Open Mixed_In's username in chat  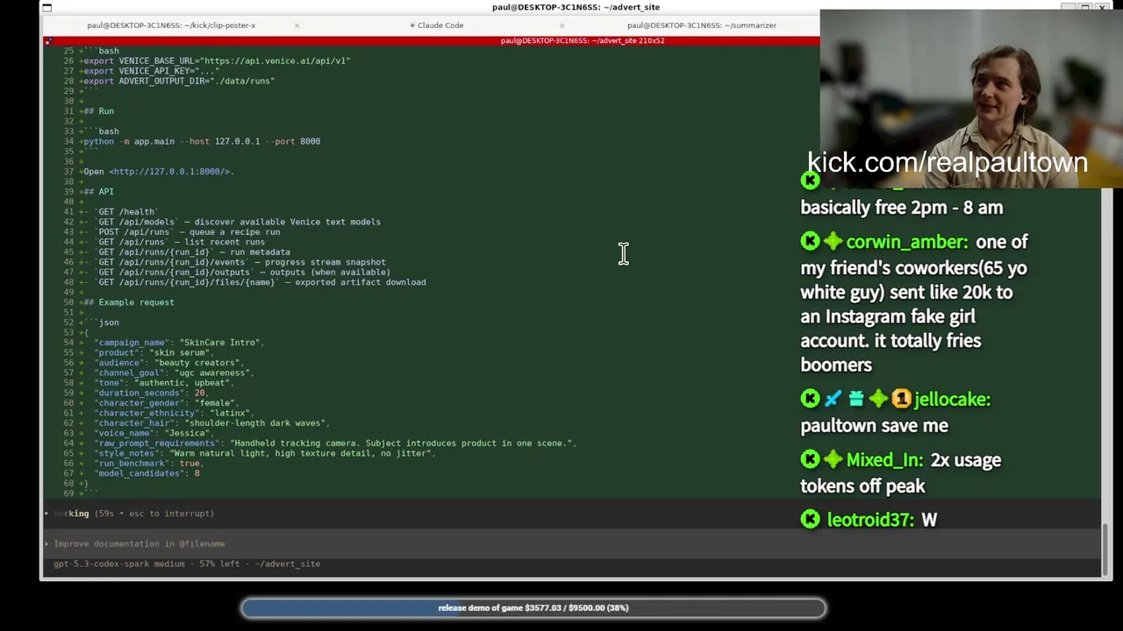[x=884, y=460]
